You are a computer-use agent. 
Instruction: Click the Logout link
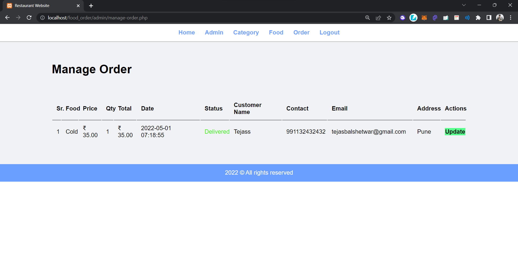pos(329,33)
